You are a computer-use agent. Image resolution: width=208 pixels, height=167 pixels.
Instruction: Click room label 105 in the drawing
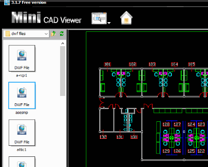[x=191, y=64]
